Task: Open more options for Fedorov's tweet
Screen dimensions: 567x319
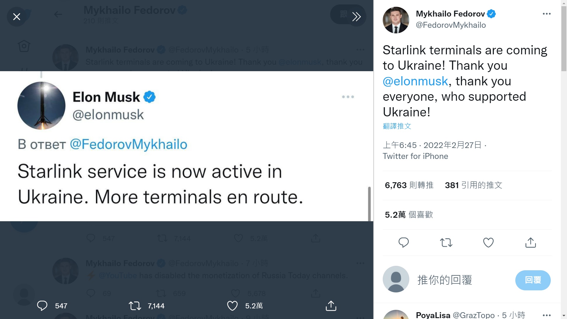Action: pyautogui.click(x=546, y=14)
